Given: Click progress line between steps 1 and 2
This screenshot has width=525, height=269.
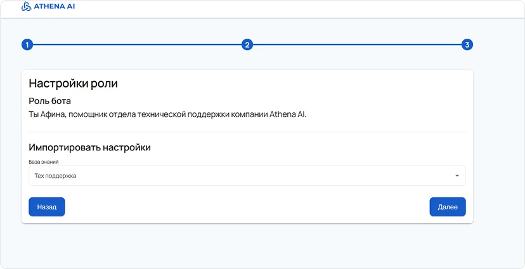Looking at the screenshot, I should (x=136, y=45).
